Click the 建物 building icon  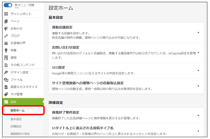click(6, 58)
